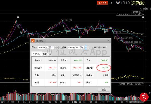
Task: Open the end date calendar dropdown
Action: coord(82,47)
